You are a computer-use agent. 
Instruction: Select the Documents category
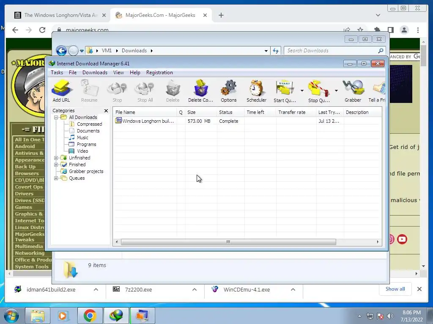tap(88, 131)
